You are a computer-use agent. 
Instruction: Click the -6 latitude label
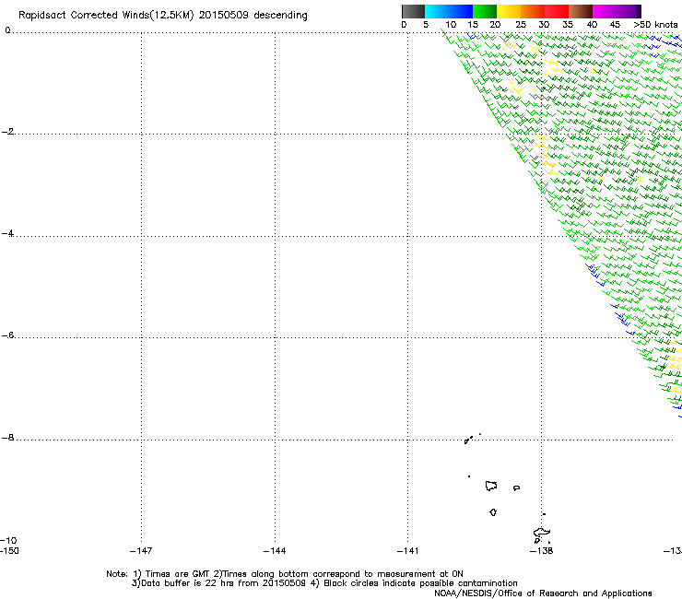(x=8, y=335)
